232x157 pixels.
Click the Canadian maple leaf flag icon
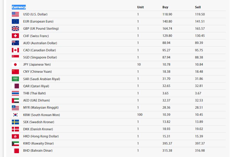point(15,50)
